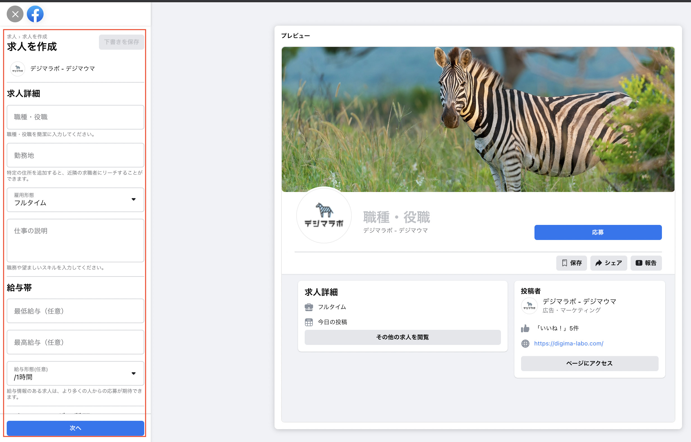The height and width of the screenshot is (442, 691).
Task: Click その他の求人を閲覧 button
Action: click(x=403, y=337)
